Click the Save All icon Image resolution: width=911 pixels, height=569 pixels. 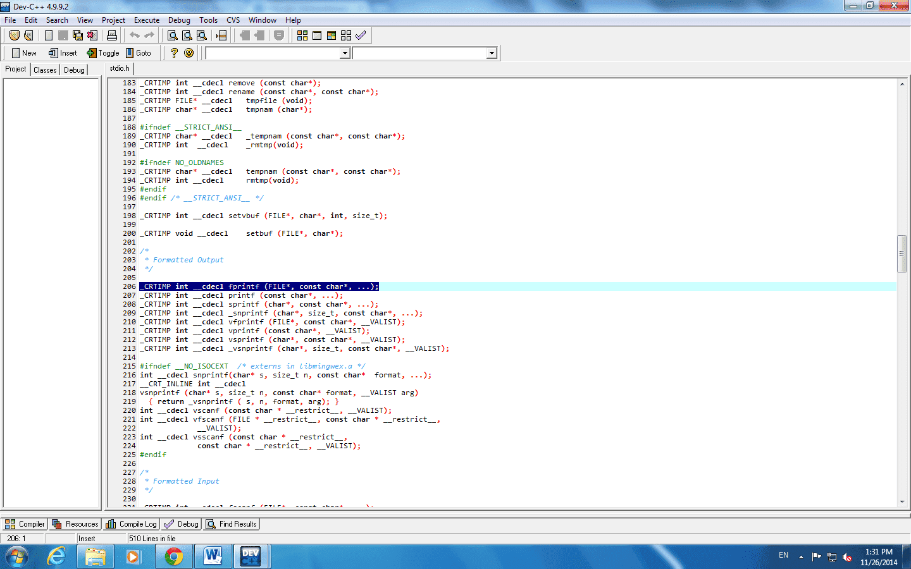[x=78, y=35]
